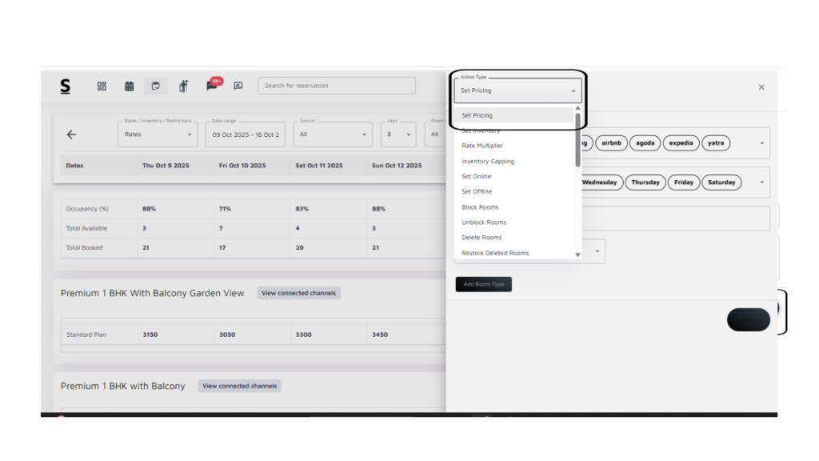Click the review feedback icon
Image resolution: width=819 pixels, height=461 pixels.
point(238,86)
